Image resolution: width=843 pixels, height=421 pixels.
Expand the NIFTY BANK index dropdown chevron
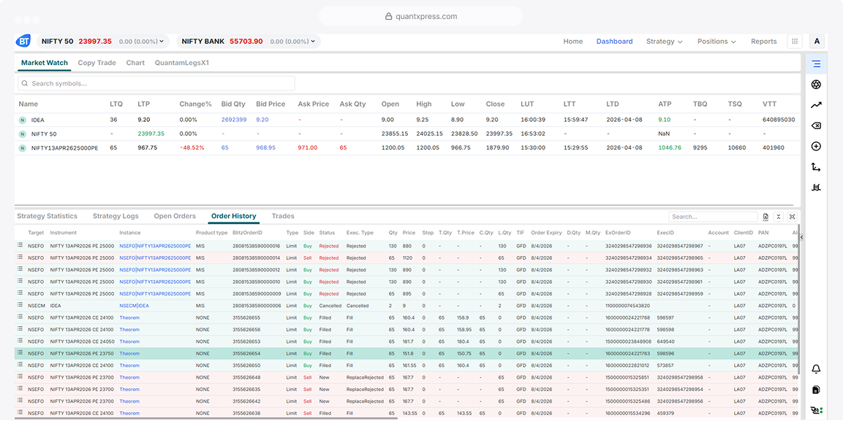point(312,42)
